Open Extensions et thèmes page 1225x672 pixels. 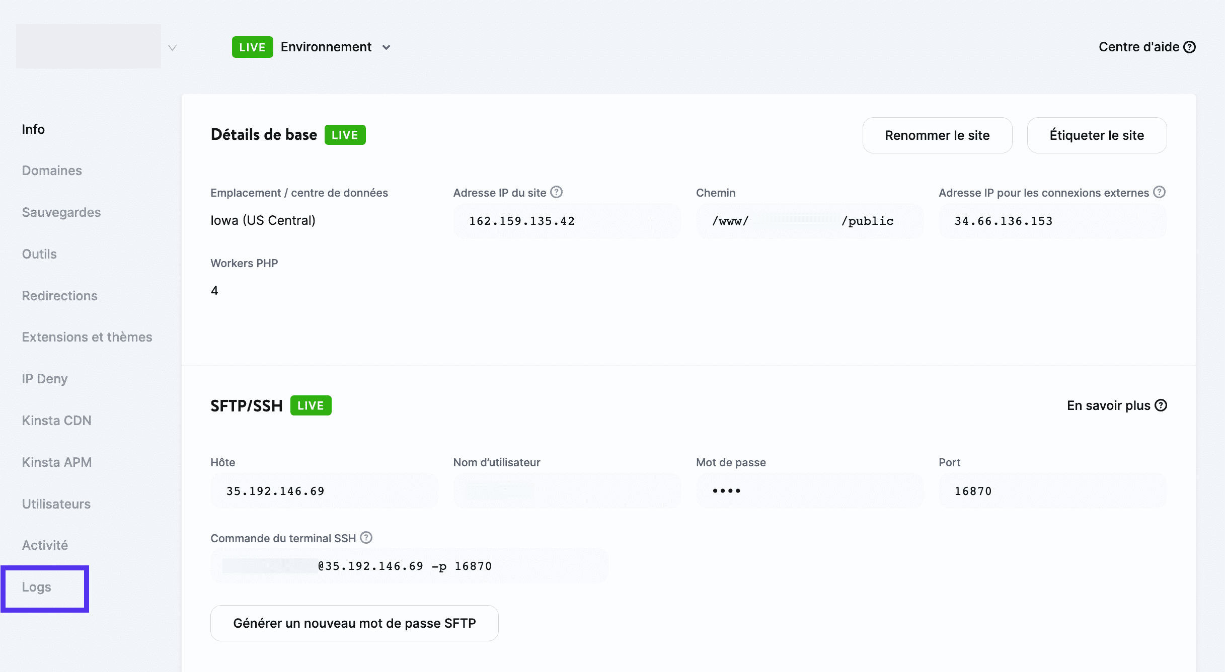87,337
